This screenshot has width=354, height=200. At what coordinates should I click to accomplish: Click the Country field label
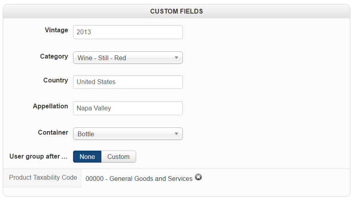[55, 80]
